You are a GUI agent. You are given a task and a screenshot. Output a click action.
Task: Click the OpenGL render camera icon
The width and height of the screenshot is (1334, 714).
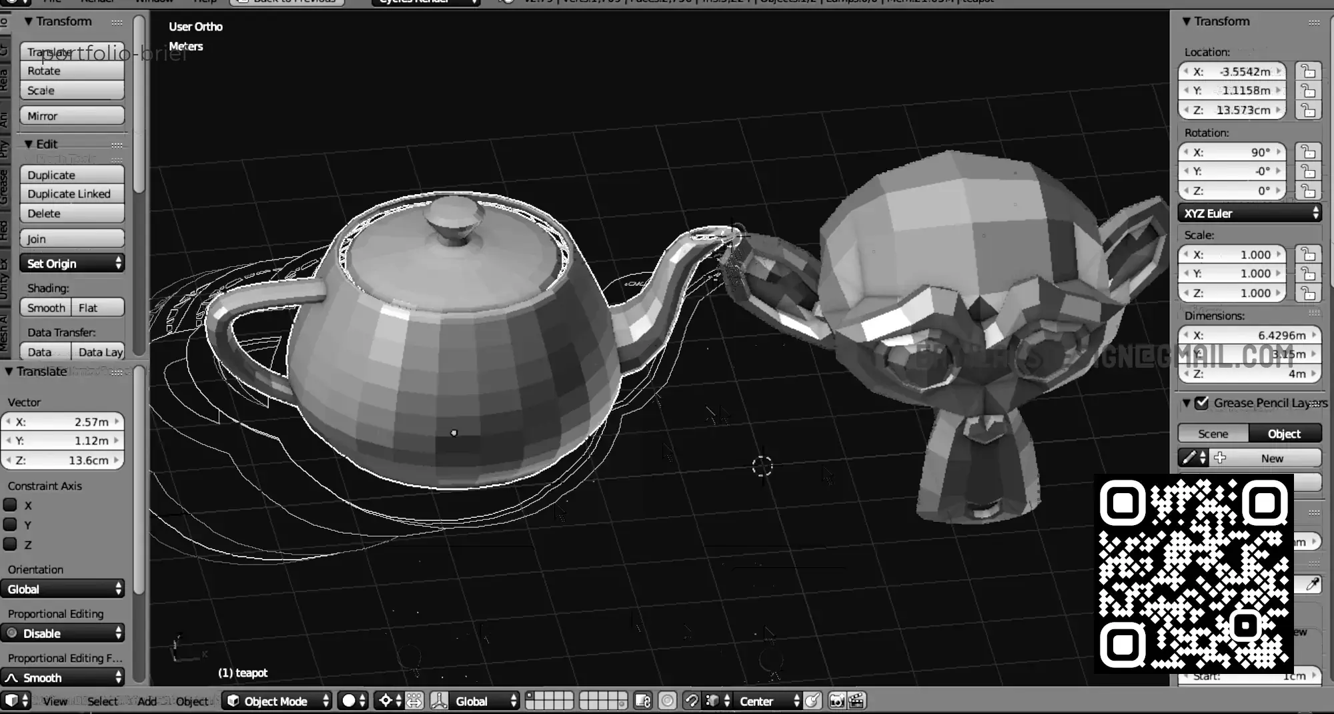point(836,701)
